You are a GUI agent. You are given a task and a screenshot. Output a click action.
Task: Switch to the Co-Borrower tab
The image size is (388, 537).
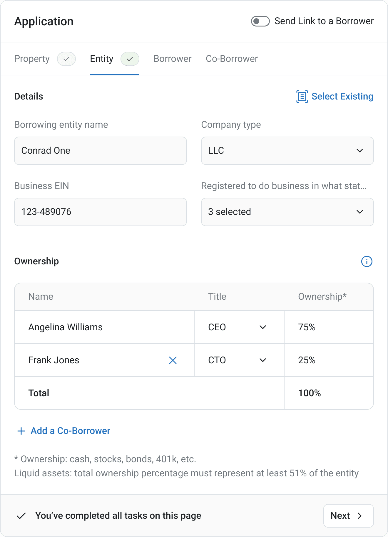tap(232, 59)
